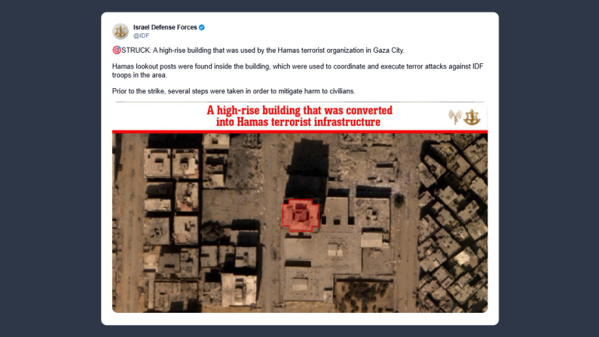Open the Israel Defense Forces display name
Viewport: 599px width, 337px height.
pos(165,27)
